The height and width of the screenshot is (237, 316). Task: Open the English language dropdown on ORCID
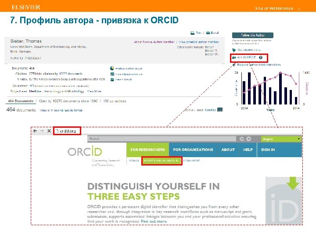click(281, 139)
